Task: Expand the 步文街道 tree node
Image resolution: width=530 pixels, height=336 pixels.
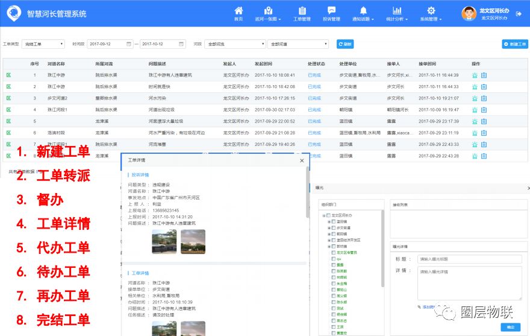Action: coord(329,228)
